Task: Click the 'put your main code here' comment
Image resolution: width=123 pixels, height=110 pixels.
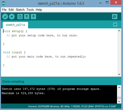Action: pyautogui.click(x=46, y=57)
